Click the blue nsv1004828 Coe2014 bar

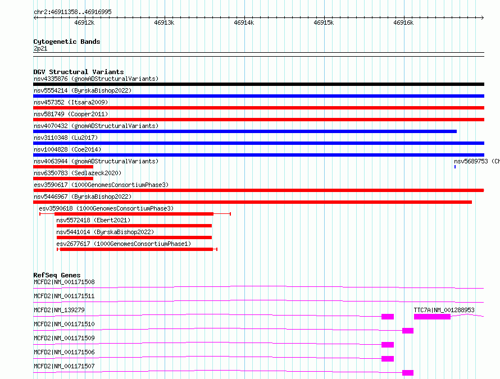click(258, 155)
